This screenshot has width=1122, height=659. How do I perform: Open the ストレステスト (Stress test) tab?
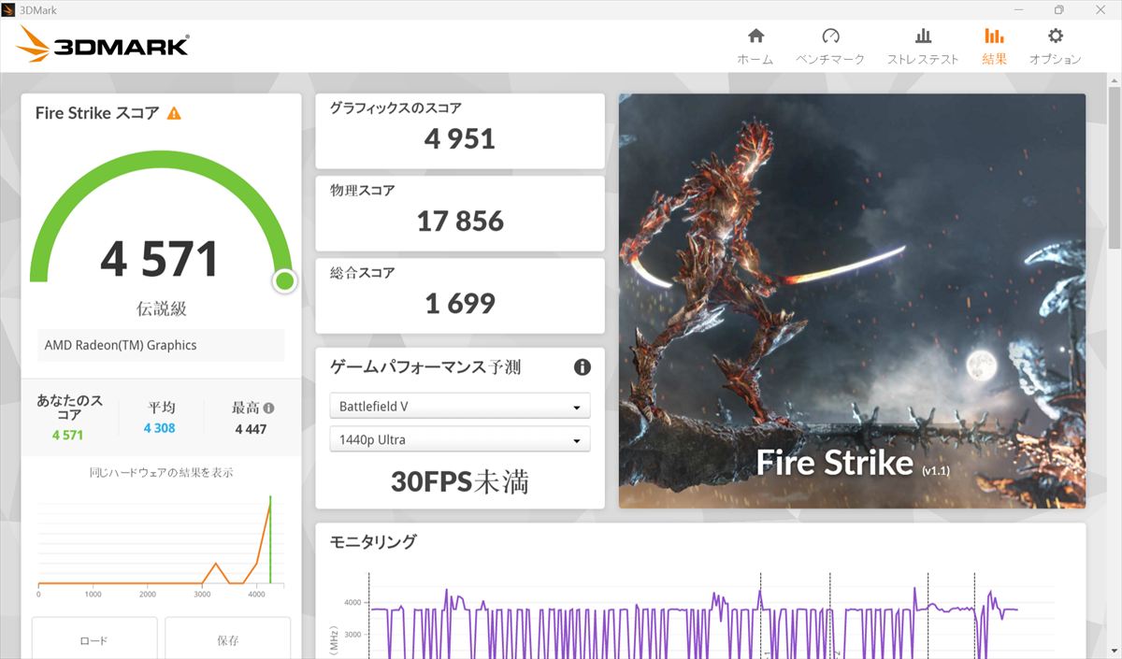923,46
